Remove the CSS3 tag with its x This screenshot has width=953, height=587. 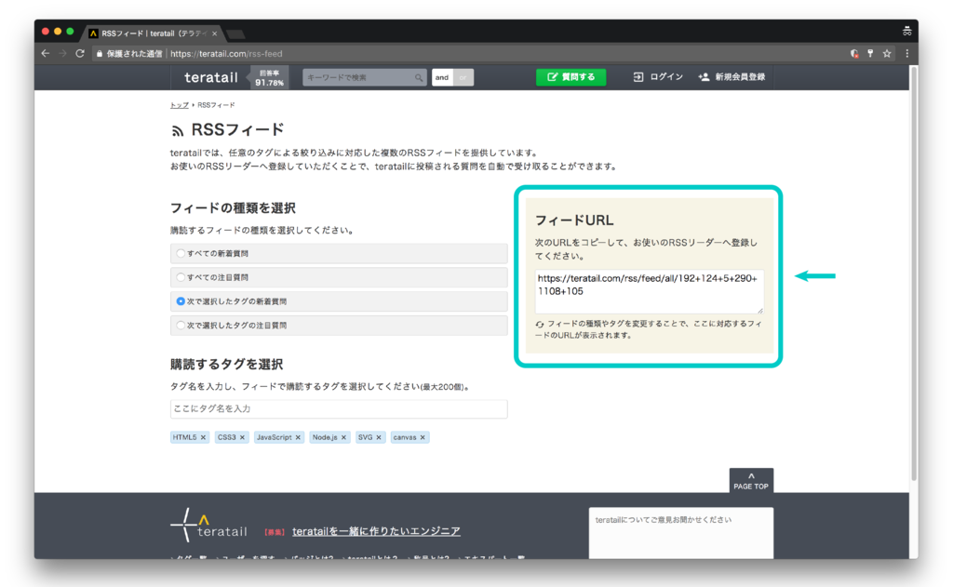pyautogui.click(x=242, y=437)
